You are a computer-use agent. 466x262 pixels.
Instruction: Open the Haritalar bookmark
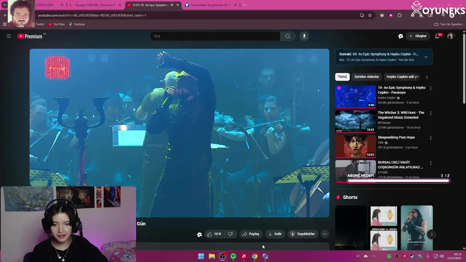pyautogui.click(x=77, y=24)
